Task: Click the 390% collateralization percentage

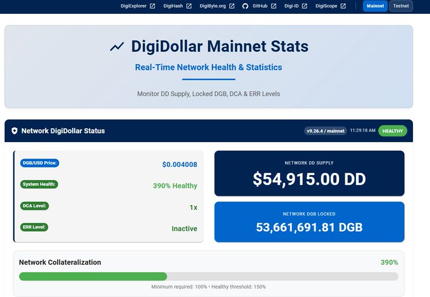Action: pos(389,262)
